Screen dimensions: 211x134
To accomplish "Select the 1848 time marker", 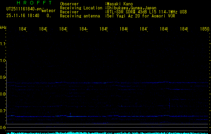I will tap(164, 29).
